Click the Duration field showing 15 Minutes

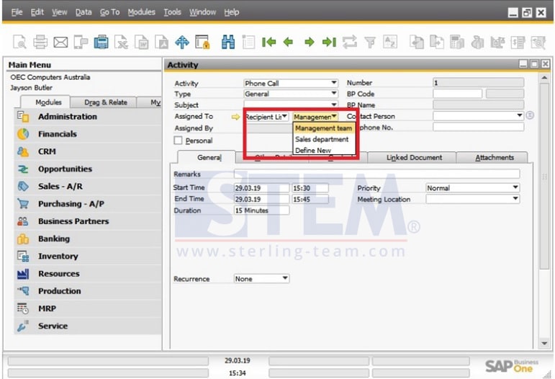(261, 210)
